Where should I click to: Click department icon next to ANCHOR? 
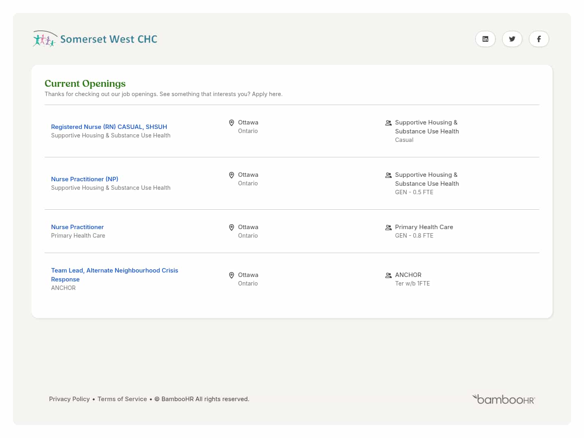click(388, 275)
